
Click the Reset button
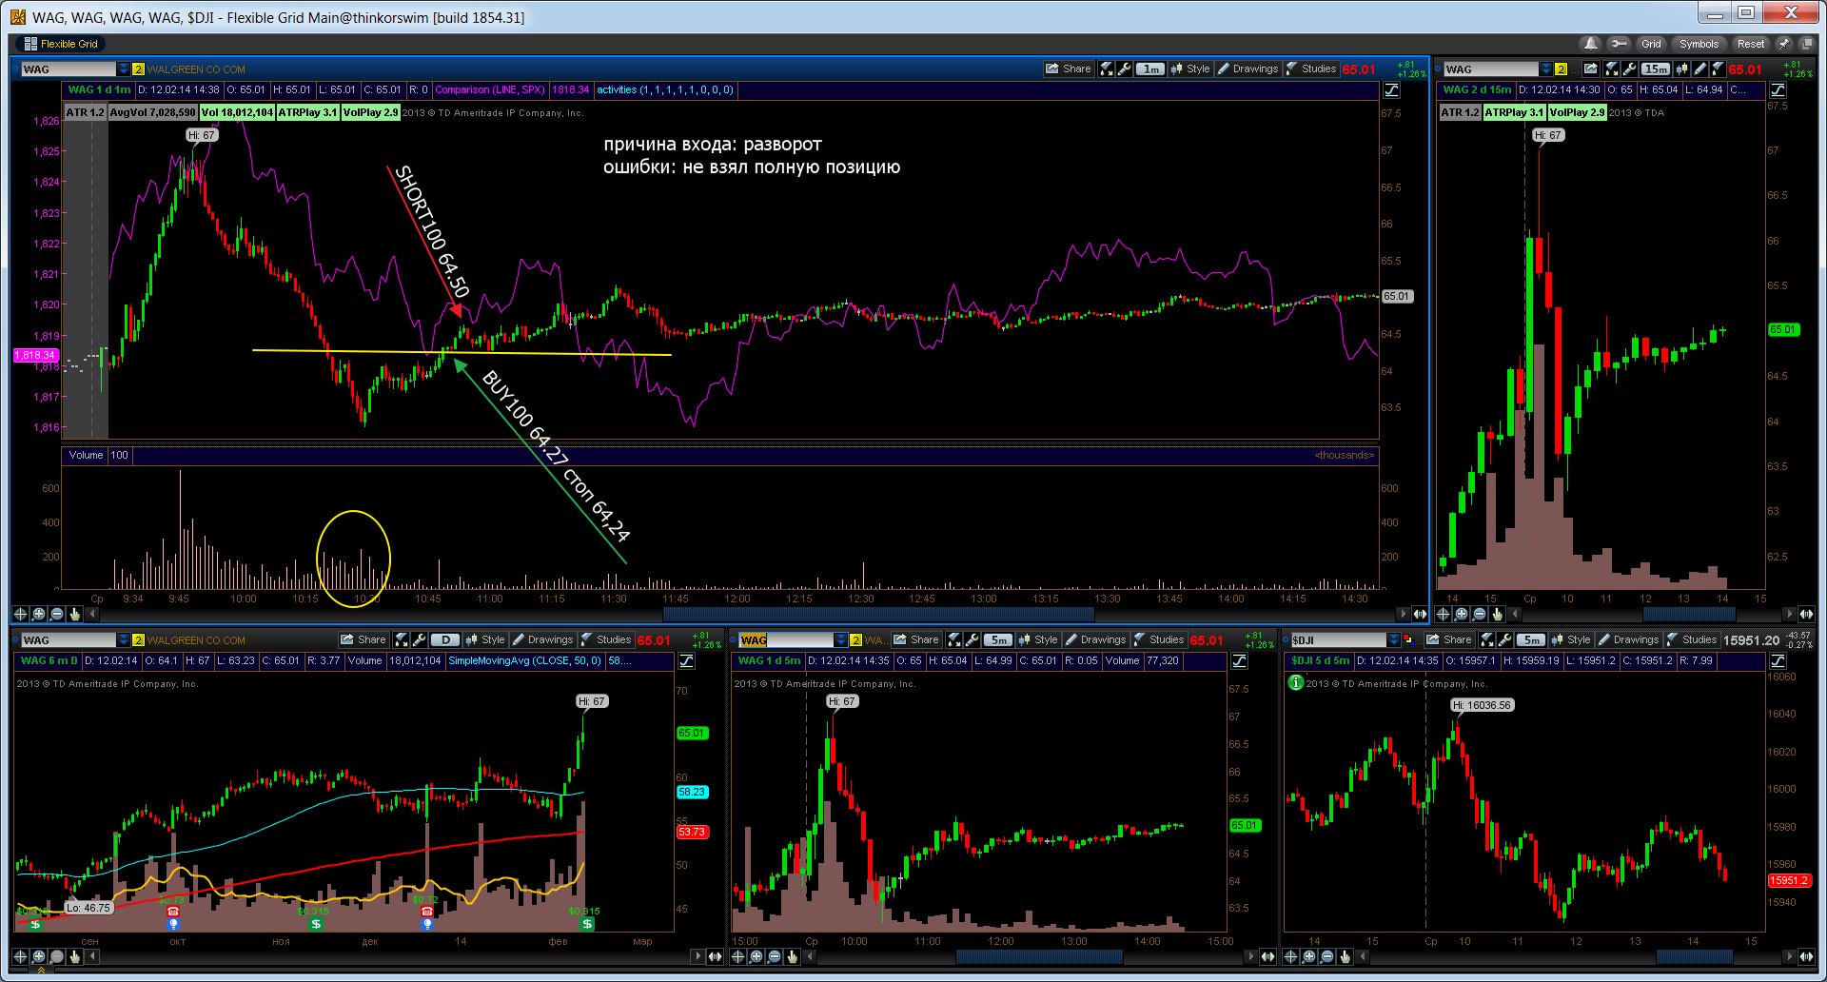click(x=1750, y=44)
